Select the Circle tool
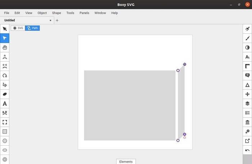 pos(5,141)
